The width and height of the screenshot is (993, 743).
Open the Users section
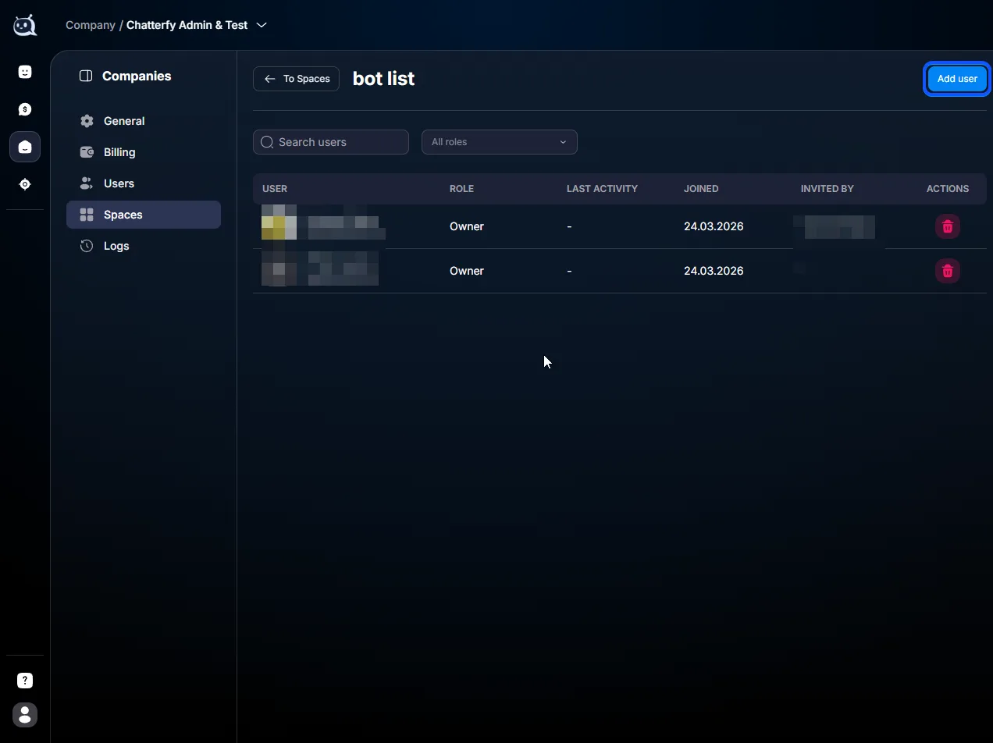point(144,183)
